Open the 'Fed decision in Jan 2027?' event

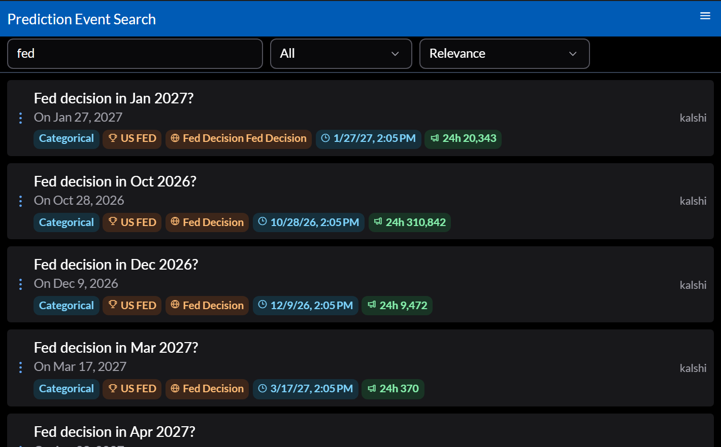(114, 98)
